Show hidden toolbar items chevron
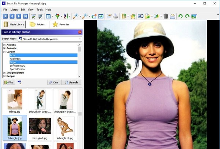Screen dimensions: 220x149 pos(218,14)
